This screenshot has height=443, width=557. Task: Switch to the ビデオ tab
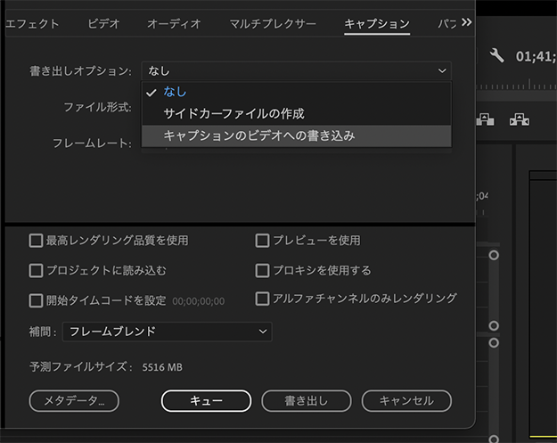tap(103, 24)
